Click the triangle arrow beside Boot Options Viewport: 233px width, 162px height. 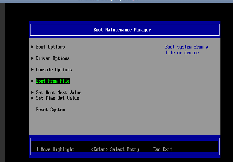pos(32,47)
